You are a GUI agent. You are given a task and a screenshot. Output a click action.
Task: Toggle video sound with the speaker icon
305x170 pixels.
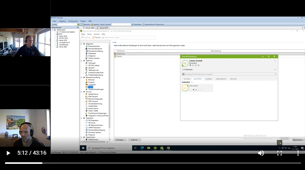point(261,153)
